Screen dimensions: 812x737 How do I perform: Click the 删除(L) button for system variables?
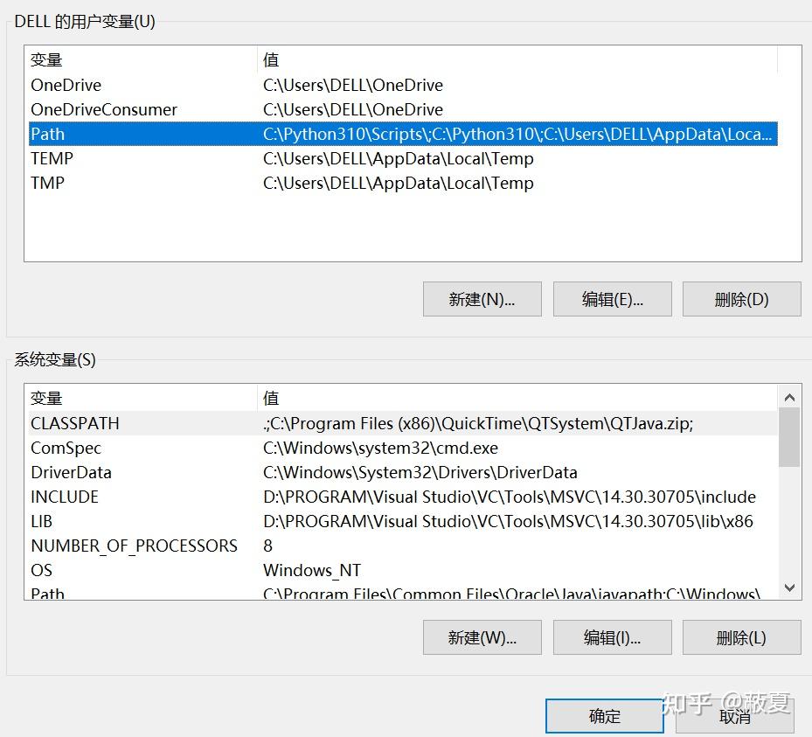tap(741, 636)
